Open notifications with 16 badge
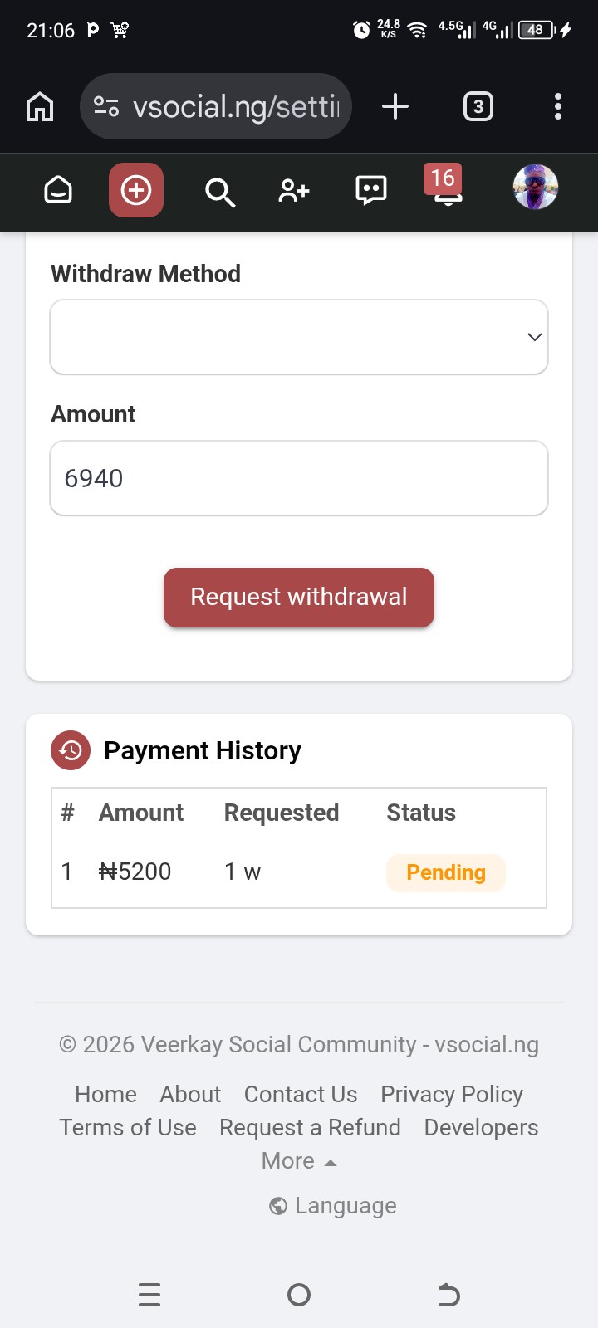 click(447, 189)
